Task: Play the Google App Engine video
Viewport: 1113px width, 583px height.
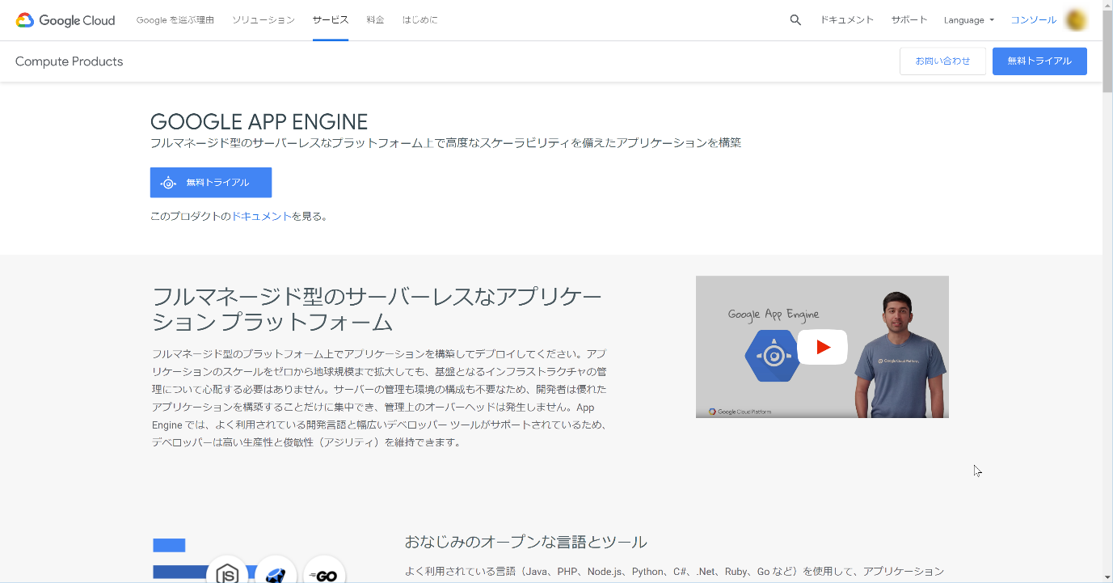Action: pos(822,347)
